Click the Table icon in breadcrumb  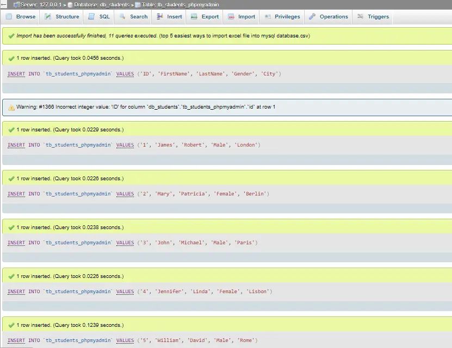click(x=138, y=5)
